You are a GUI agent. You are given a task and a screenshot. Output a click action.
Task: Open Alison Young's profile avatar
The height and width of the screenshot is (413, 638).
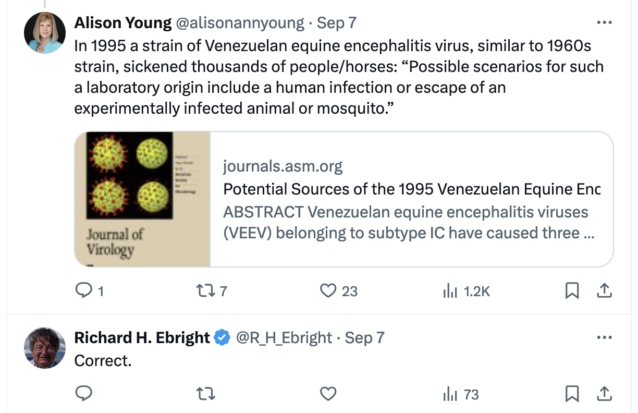coord(45,32)
